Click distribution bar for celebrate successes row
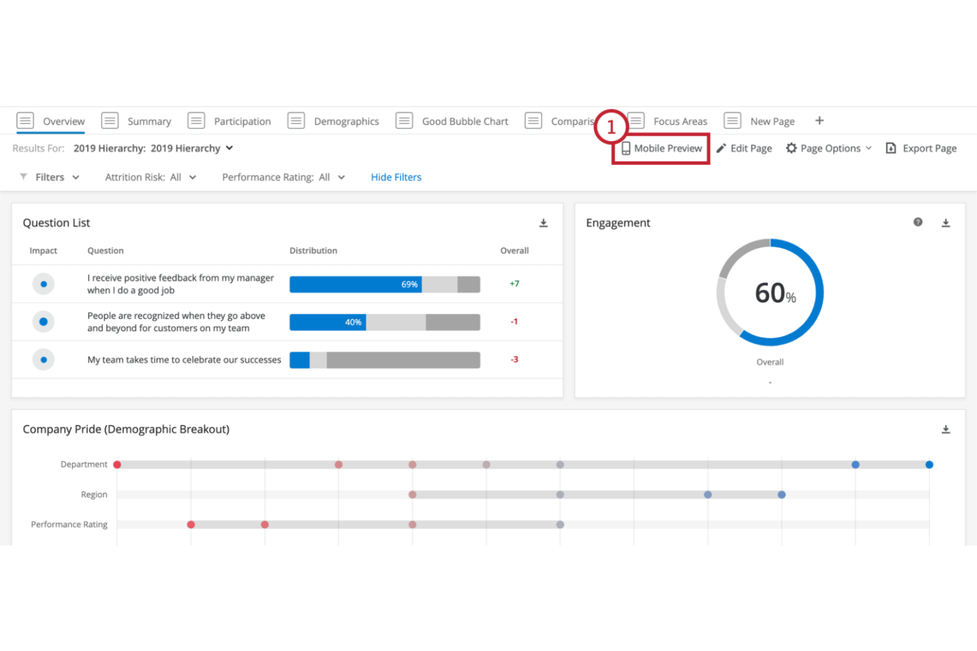 point(385,360)
